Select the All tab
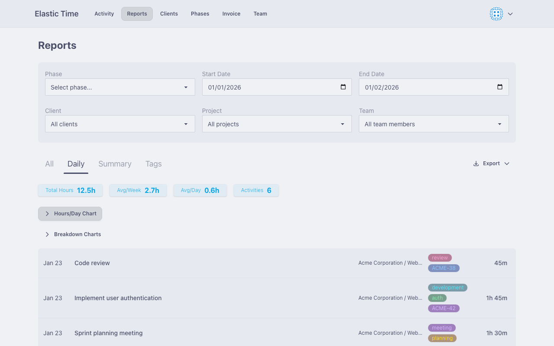This screenshot has width=554, height=346. coord(49,164)
